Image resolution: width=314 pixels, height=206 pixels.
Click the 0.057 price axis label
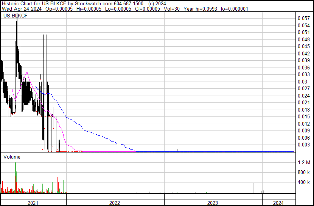point(303,18)
